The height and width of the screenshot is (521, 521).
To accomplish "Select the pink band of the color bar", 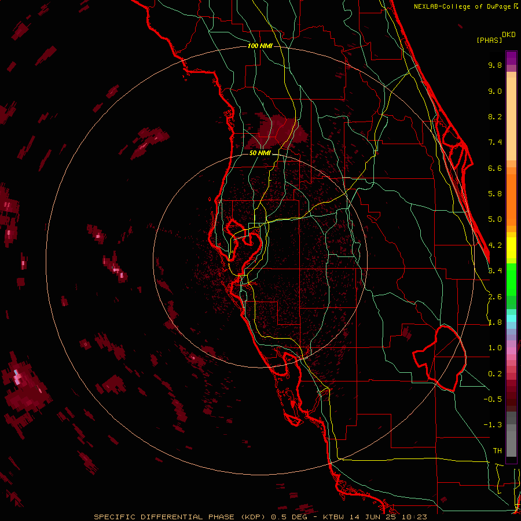I will click(511, 351).
